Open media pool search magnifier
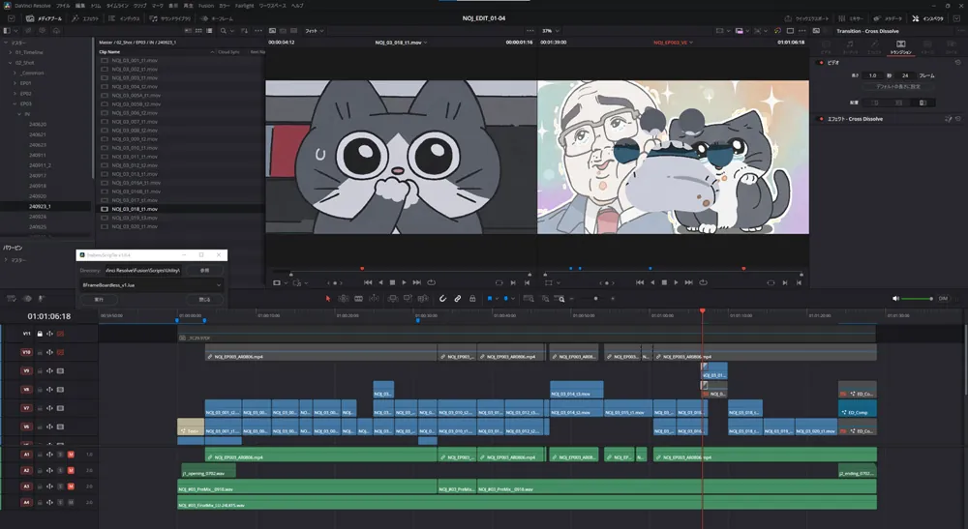The height and width of the screenshot is (529, 968). tap(224, 30)
